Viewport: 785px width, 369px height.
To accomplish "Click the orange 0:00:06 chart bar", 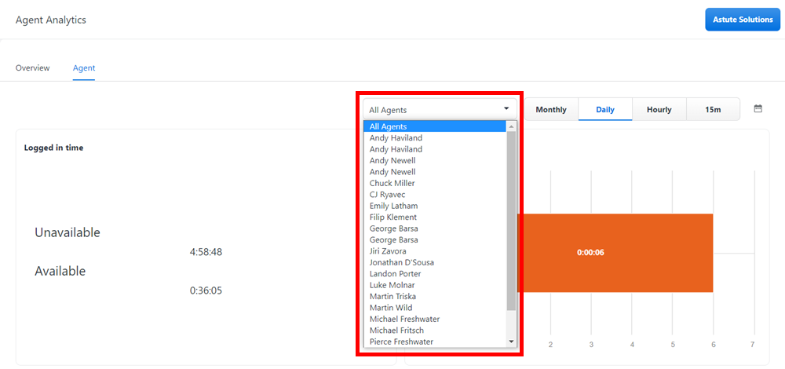I will point(614,253).
